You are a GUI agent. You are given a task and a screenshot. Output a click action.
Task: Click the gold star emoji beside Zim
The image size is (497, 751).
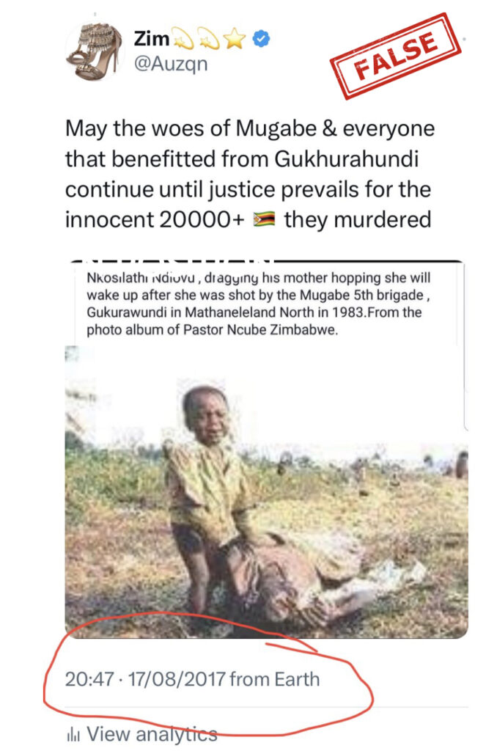click(235, 38)
